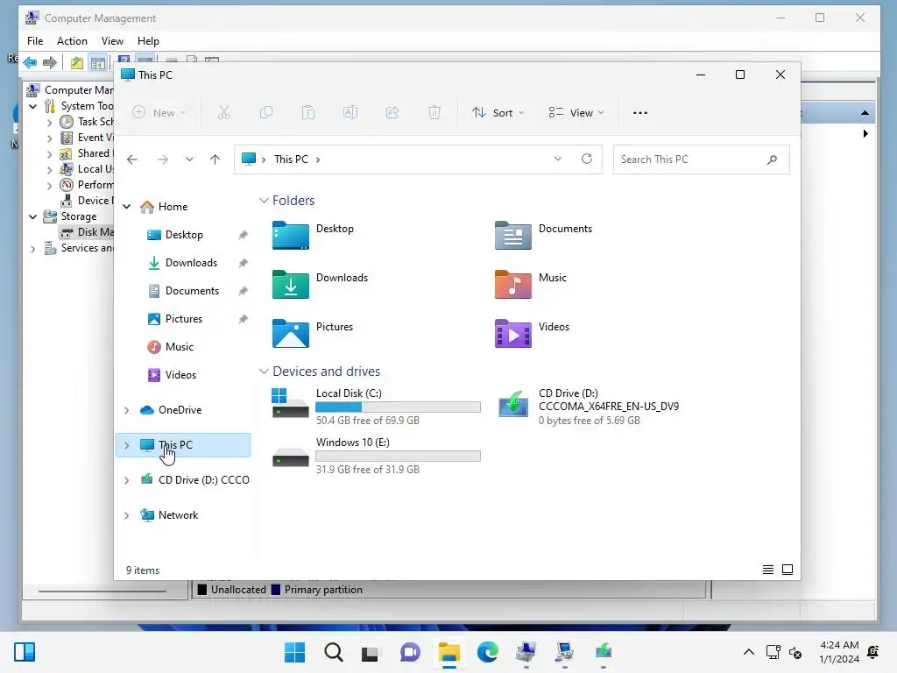
Task: Open the recent locations chevron dropdown
Action: [x=189, y=159]
